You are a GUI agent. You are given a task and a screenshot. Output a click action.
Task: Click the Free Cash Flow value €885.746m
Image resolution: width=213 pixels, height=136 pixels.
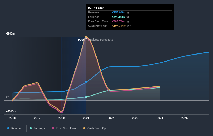[119, 21]
